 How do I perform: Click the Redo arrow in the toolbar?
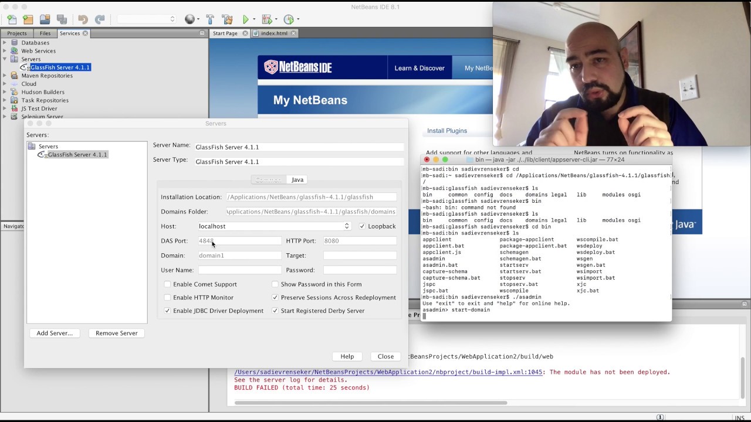tap(100, 19)
